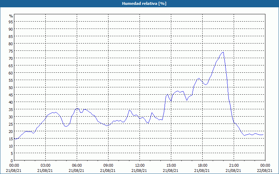Click the 03:00 time label
This screenshot has width=279, height=174.
pyautogui.click(x=46, y=166)
